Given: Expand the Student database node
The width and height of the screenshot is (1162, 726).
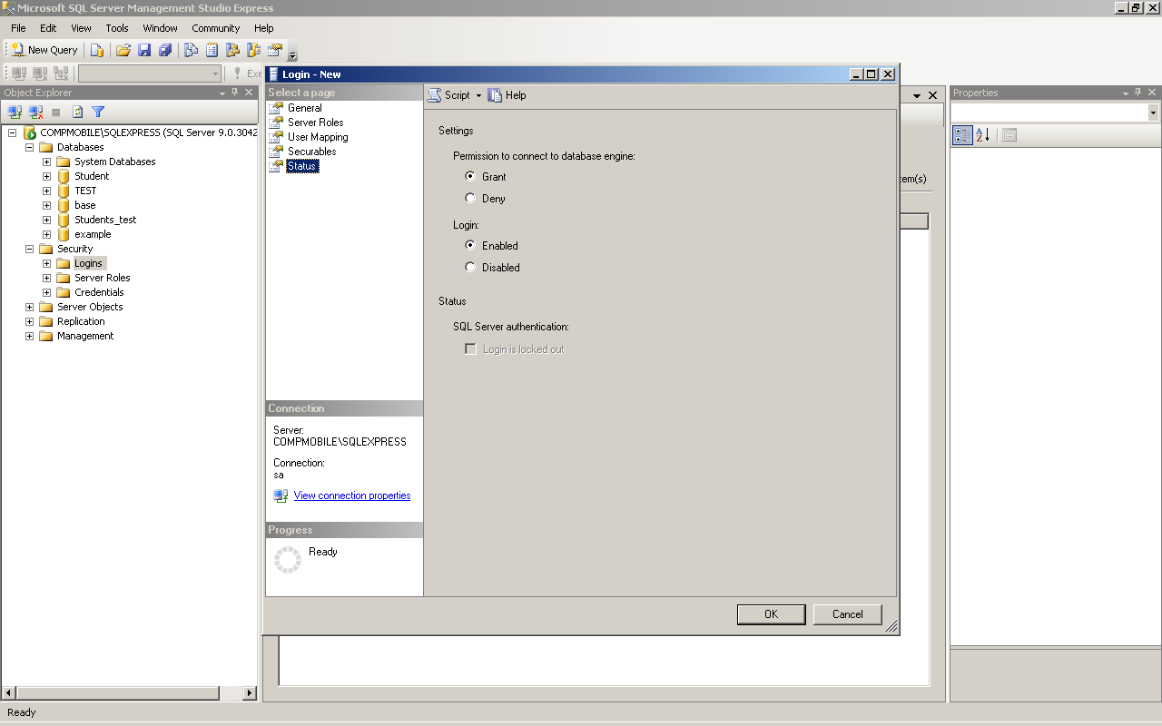Looking at the screenshot, I should (46, 176).
